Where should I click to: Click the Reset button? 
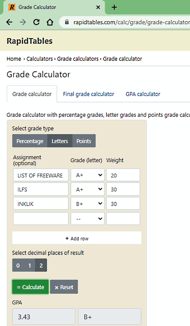click(x=64, y=287)
